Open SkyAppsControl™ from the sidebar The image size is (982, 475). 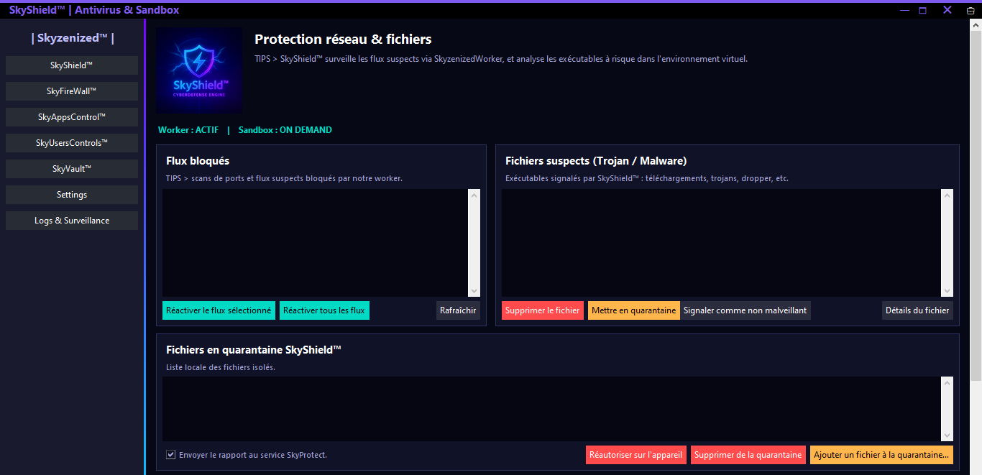(x=72, y=117)
